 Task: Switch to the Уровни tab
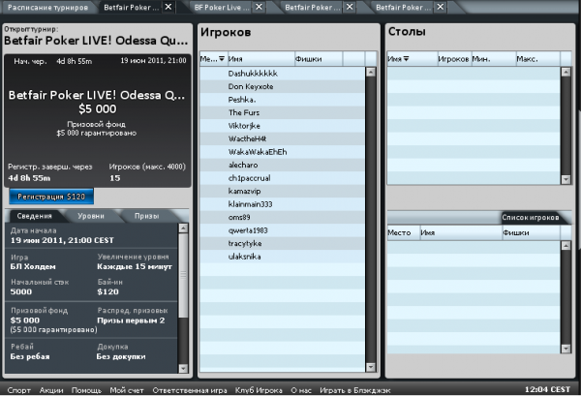click(91, 216)
